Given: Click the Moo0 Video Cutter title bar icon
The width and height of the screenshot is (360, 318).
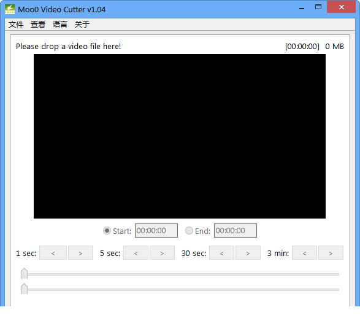Looking at the screenshot, I should pyautogui.click(x=10, y=9).
